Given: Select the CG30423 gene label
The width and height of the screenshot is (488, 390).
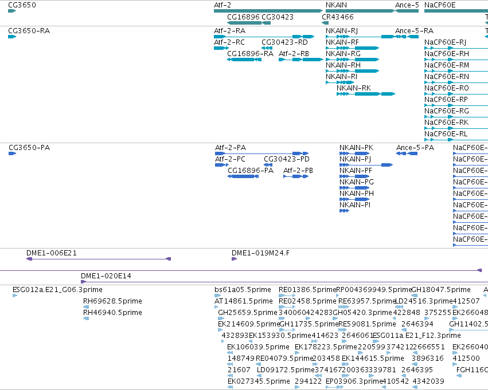Looking at the screenshot, I should (278, 17).
